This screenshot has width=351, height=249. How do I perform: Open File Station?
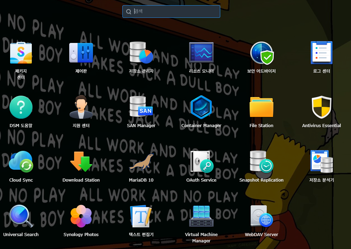coord(262,108)
